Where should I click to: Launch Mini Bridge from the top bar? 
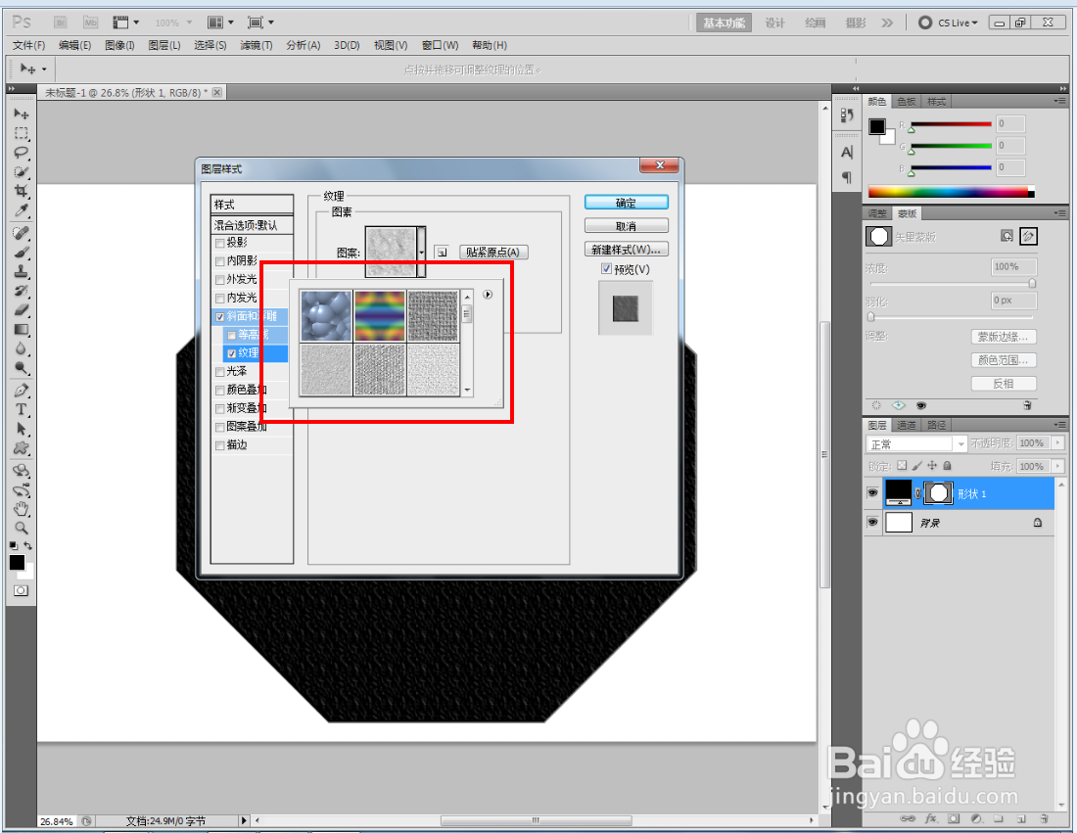click(x=90, y=23)
